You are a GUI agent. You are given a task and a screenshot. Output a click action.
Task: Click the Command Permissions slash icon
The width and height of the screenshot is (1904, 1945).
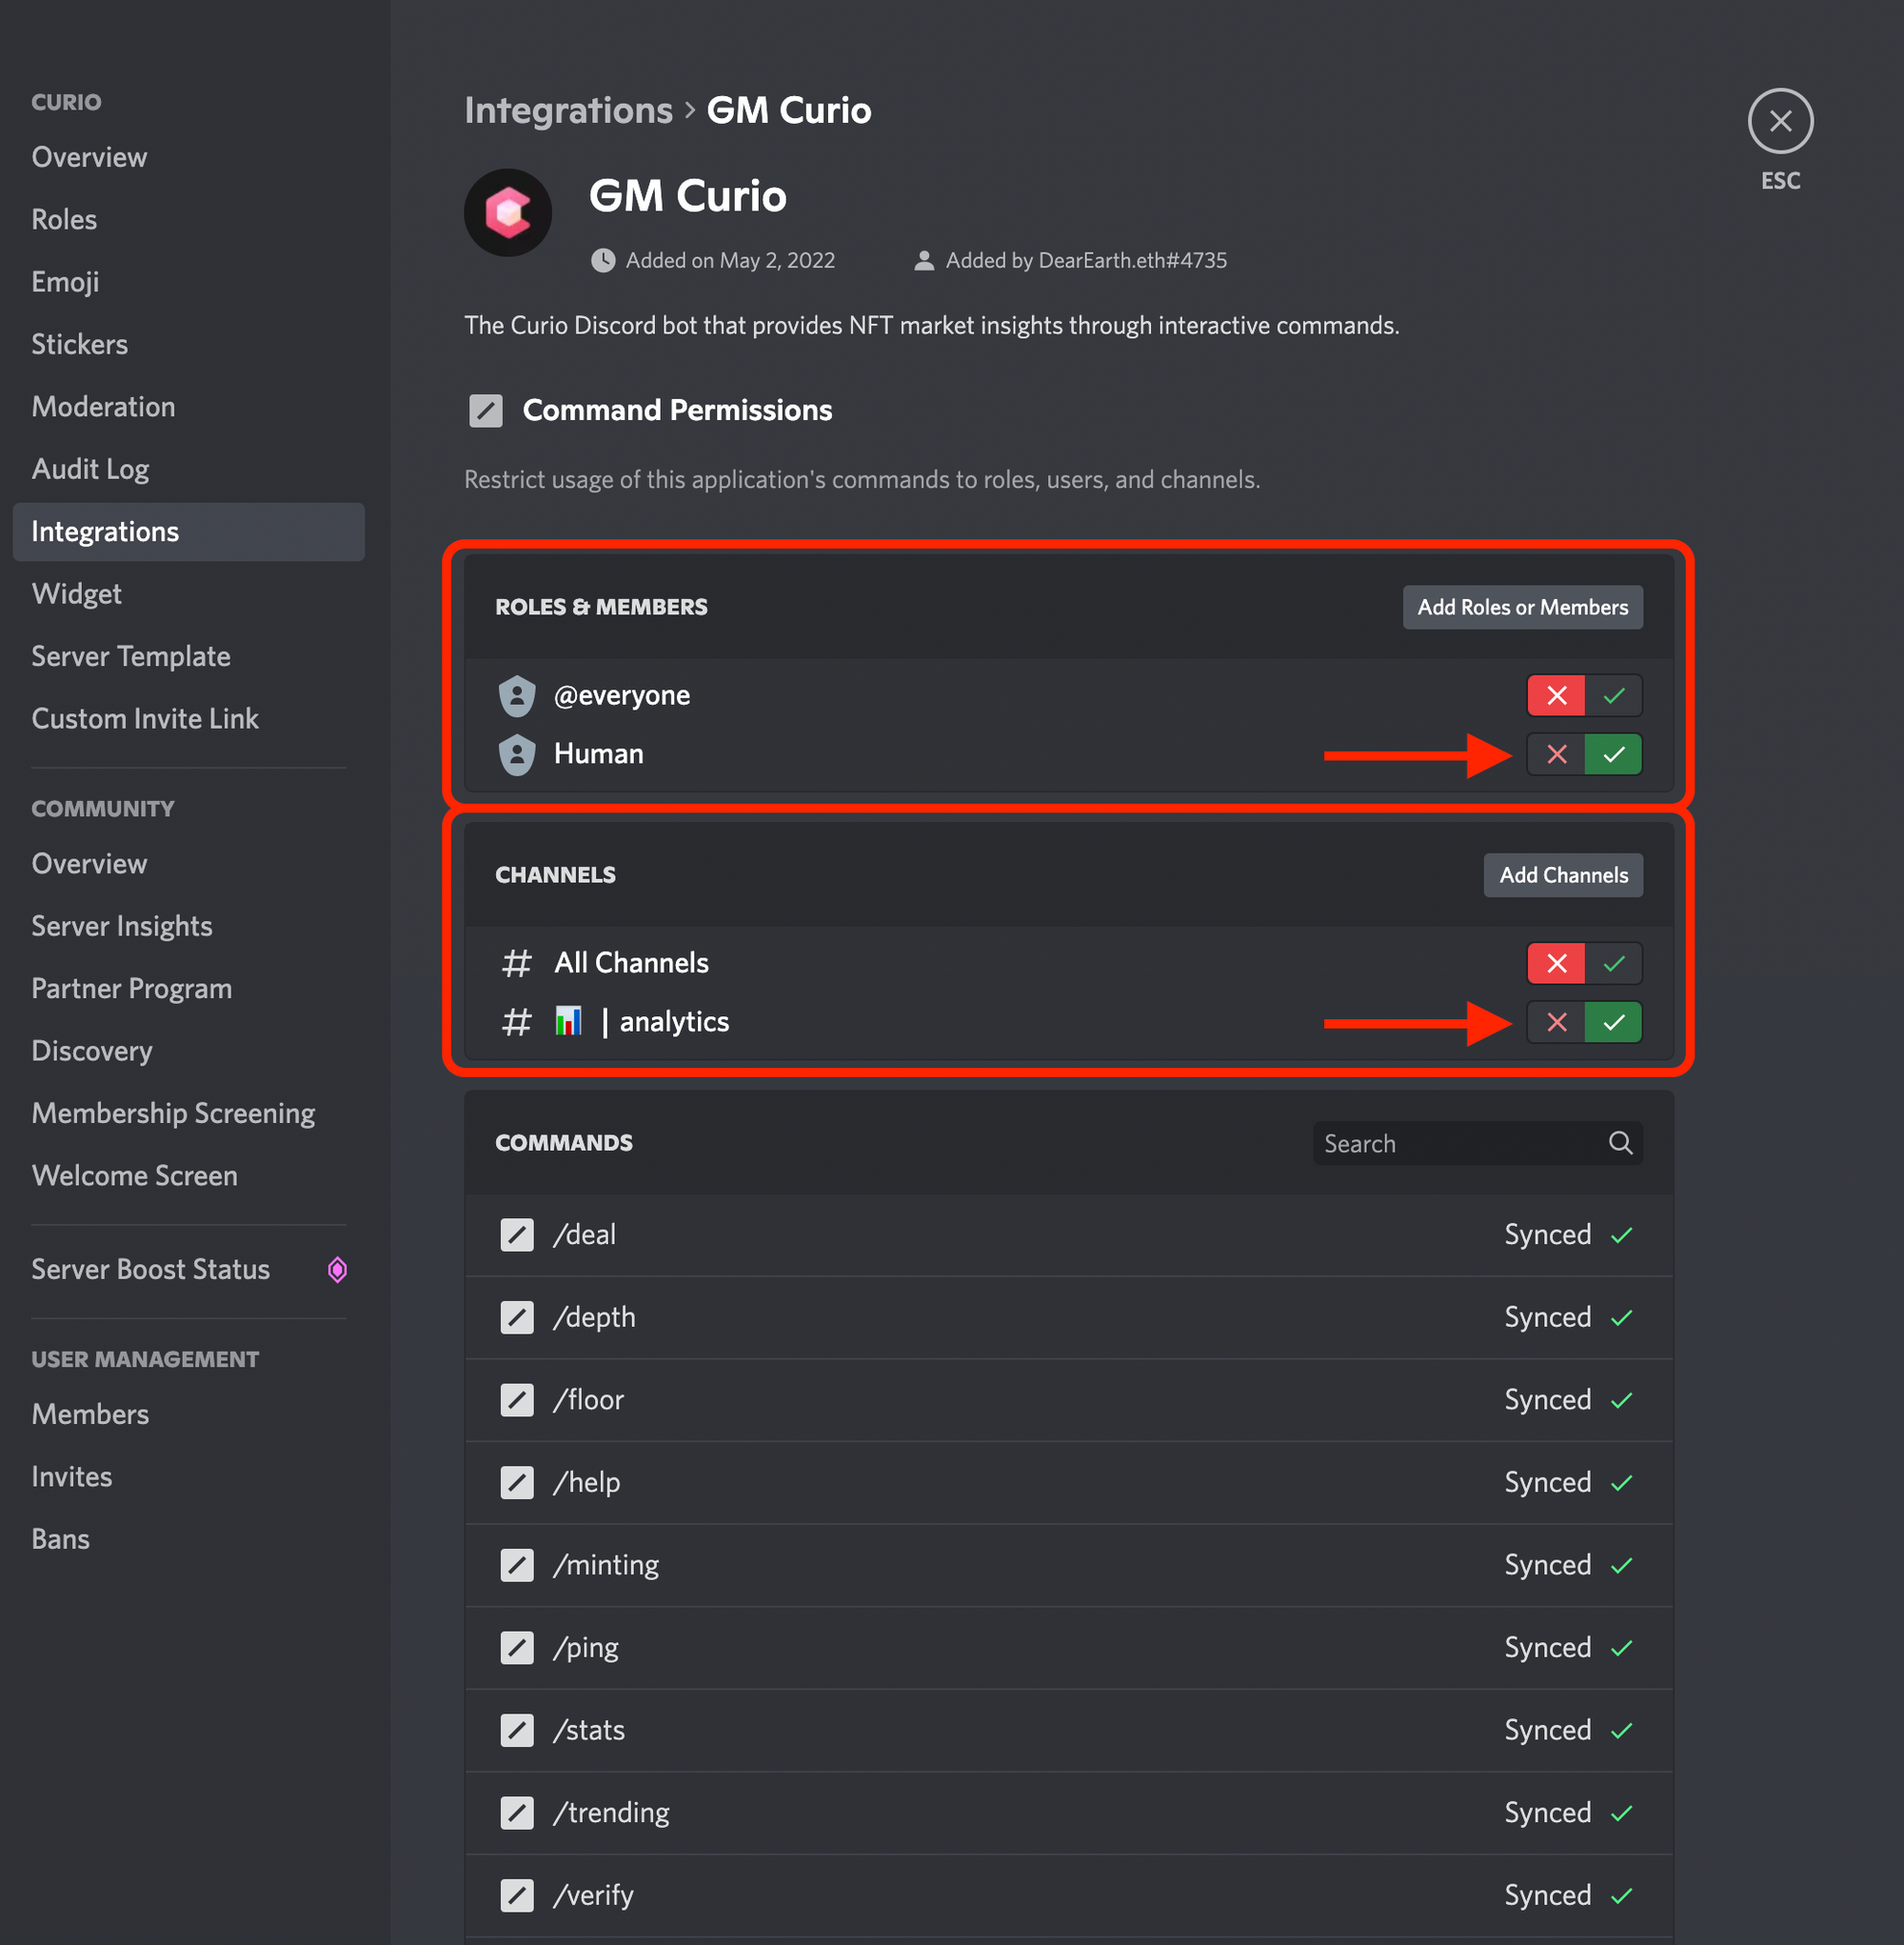486,411
